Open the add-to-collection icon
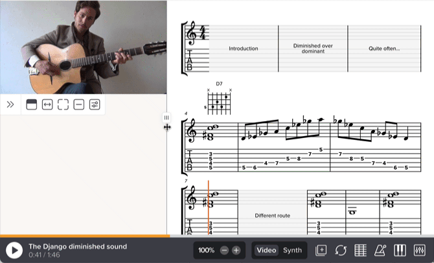The width and height of the screenshot is (434, 263). (321, 250)
